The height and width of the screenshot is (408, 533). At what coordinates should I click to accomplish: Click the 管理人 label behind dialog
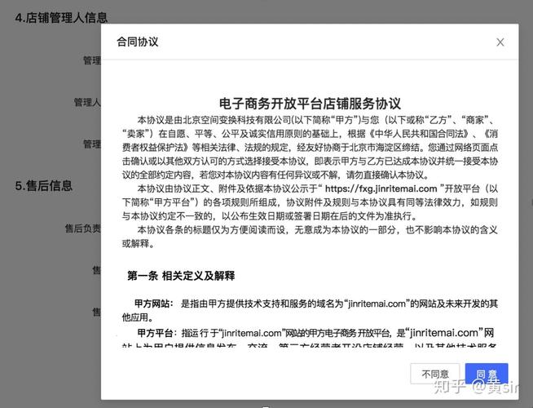(87, 102)
